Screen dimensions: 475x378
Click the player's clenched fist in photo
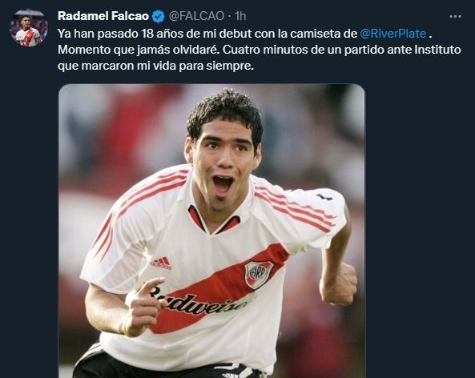pyautogui.click(x=338, y=285)
